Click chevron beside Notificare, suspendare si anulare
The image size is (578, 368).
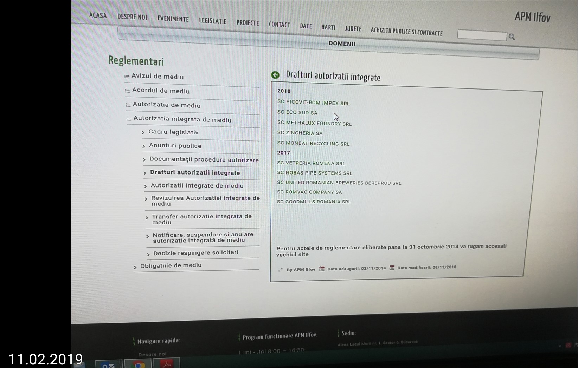click(x=147, y=236)
